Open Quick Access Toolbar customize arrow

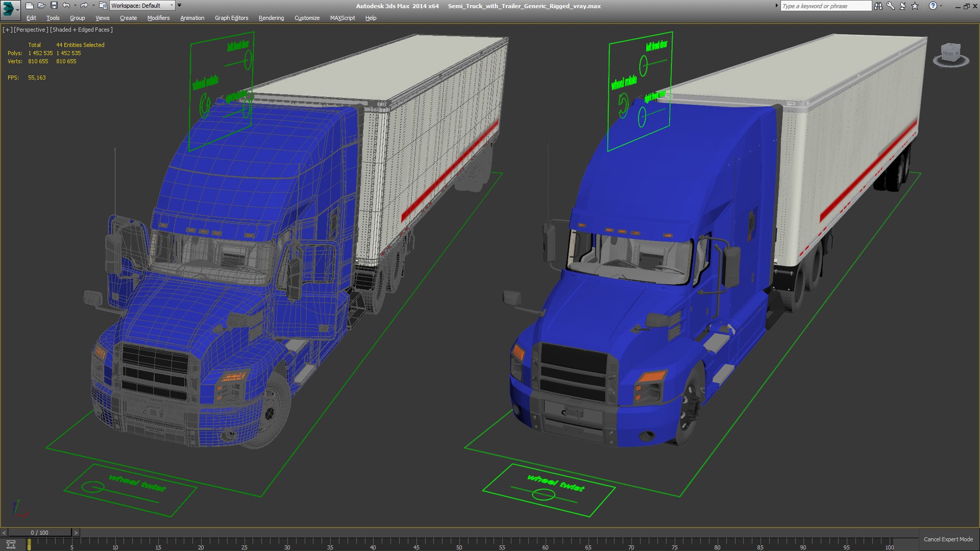tap(179, 6)
